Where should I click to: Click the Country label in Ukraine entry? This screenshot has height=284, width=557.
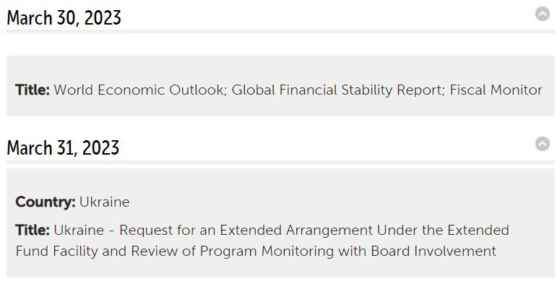tap(46, 202)
